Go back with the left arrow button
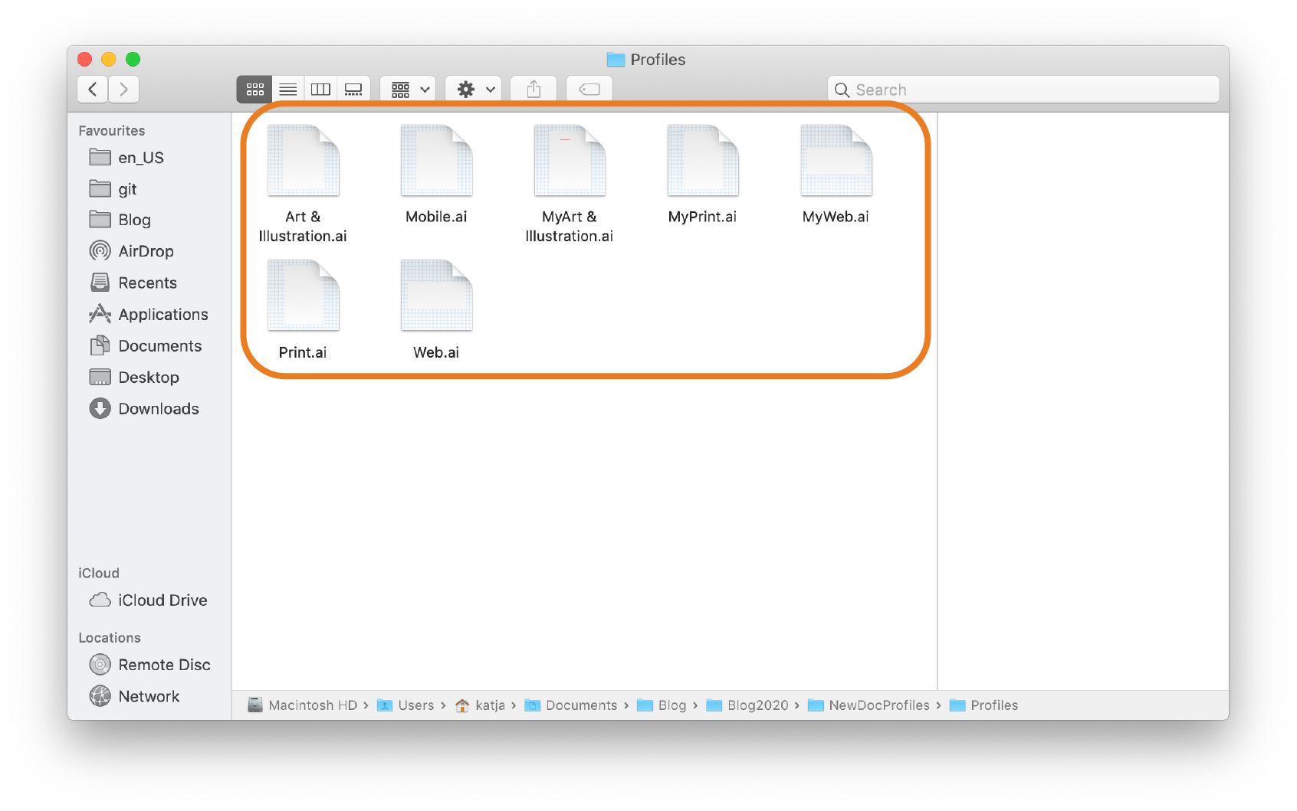Screen dimensions: 1297x811 pyautogui.click(x=93, y=90)
